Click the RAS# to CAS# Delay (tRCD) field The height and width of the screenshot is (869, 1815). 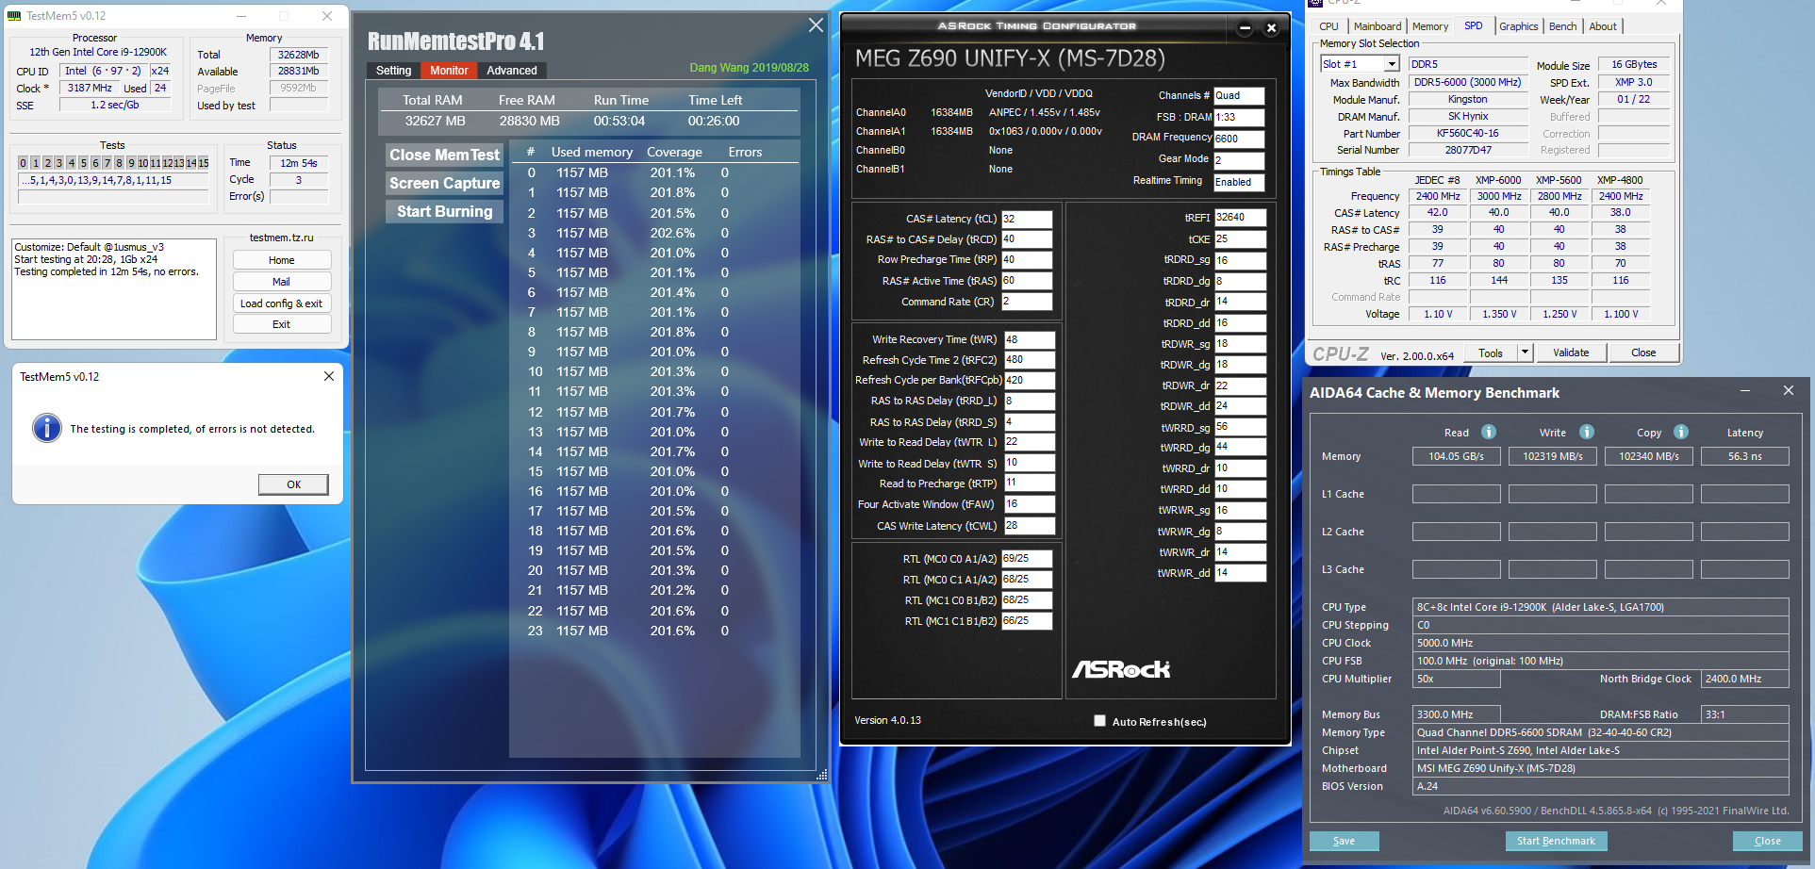click(1027, 239)
